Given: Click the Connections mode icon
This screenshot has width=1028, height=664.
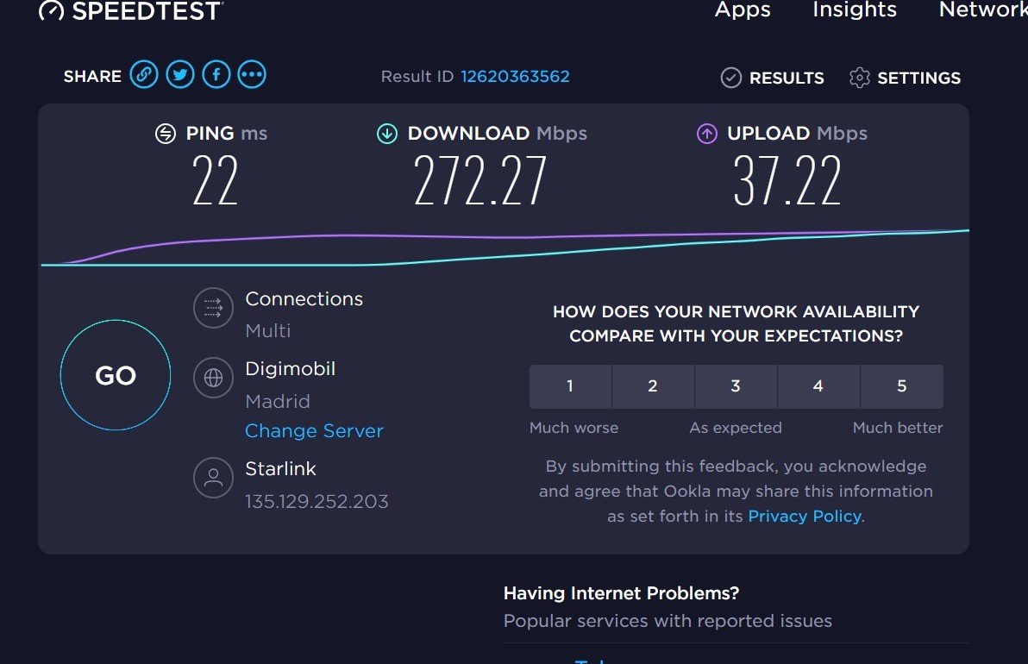Looking at the screenshot, I should (213, 307).
